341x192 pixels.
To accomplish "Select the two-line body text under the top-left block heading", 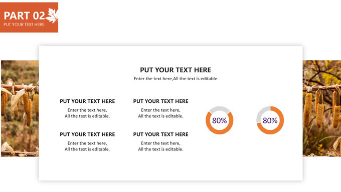I will [x=87, y=113].
